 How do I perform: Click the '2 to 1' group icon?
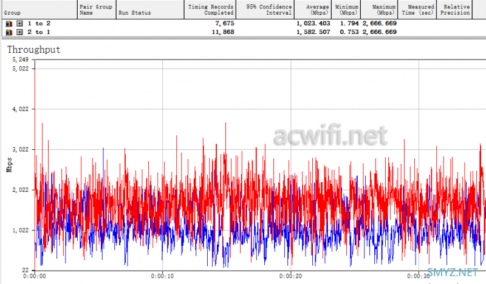click(x=9, y=32)
